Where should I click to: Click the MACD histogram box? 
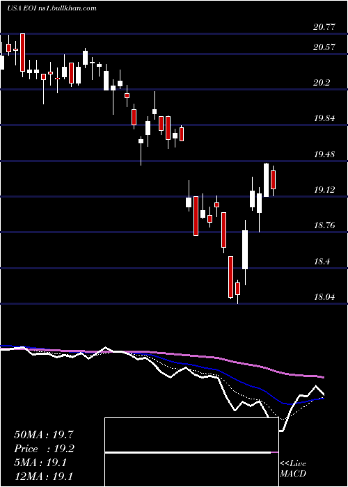tap(191, 452)
